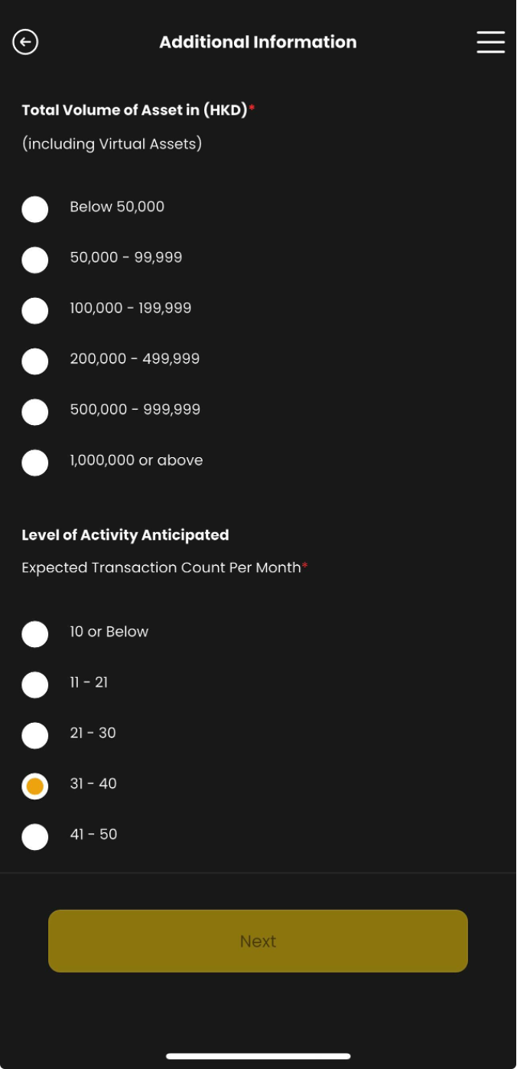Choose the 50,000 - 99,999 asset range
This screenshot has height=1069, width=517.
[35, 260]
